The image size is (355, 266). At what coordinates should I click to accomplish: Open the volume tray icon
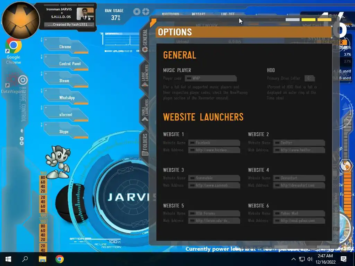coord(310,259)
